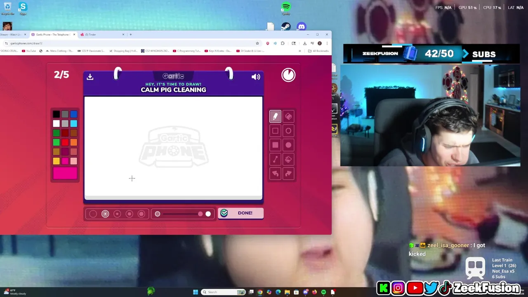Download the drawing via the download icon

90,77
